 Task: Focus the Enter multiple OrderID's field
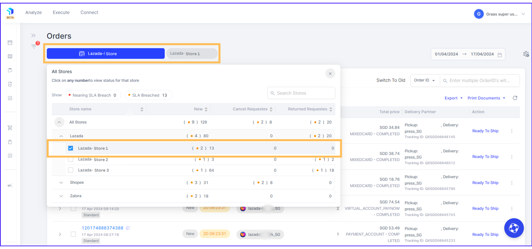[x=480, y=80]
